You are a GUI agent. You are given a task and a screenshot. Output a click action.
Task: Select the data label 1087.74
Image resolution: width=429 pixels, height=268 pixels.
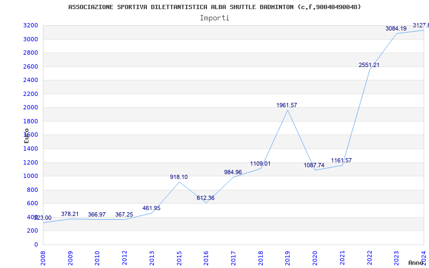(314, 166)
